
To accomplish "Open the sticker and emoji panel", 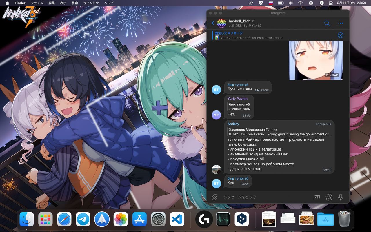I will [329, 197].
